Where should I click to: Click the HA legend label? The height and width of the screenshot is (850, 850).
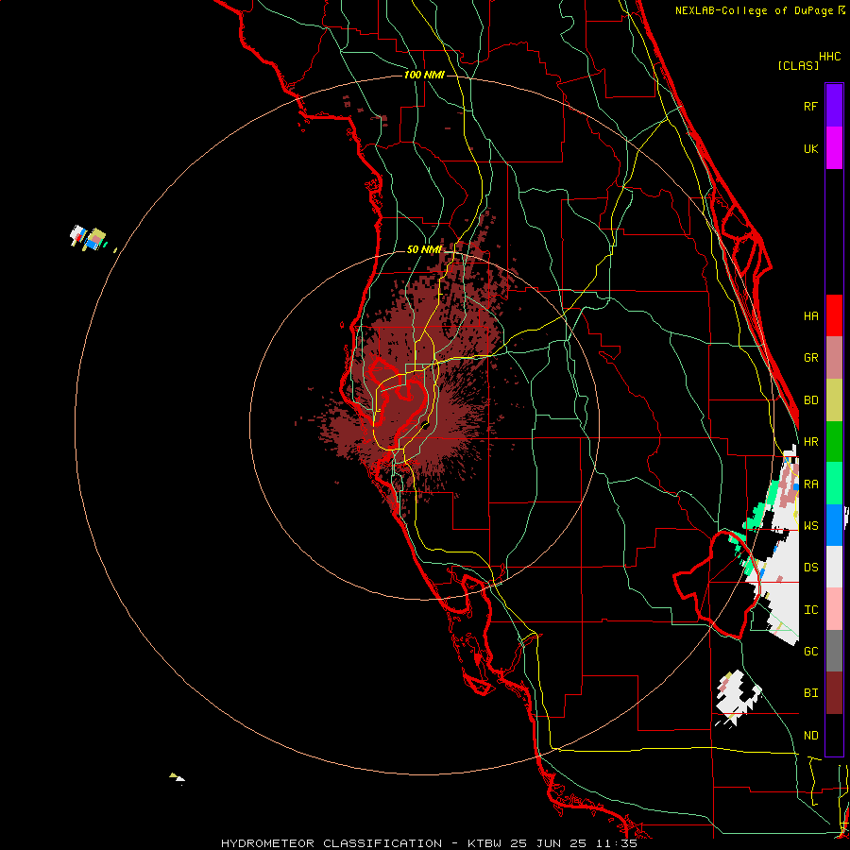pyautogui.click(x=810, y=315)
